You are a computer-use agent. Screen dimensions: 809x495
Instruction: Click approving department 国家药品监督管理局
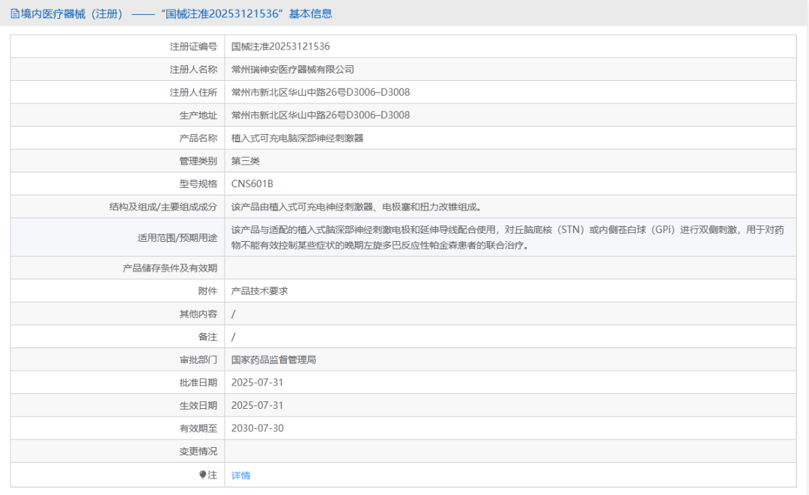[x=273, y=359]
